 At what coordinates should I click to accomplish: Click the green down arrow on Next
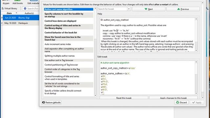coord(146,9)
